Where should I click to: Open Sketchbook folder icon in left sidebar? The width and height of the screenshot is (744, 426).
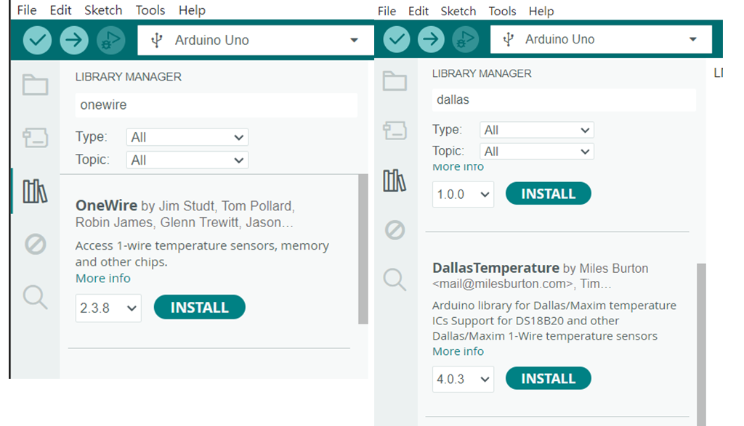click(x=35, y=85)
